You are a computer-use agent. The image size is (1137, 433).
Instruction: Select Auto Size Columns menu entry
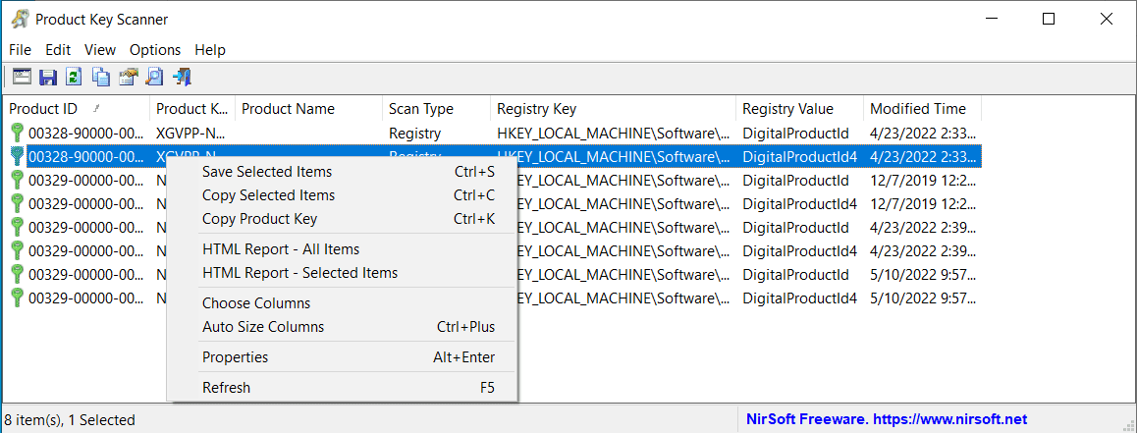tap(263, 327)
